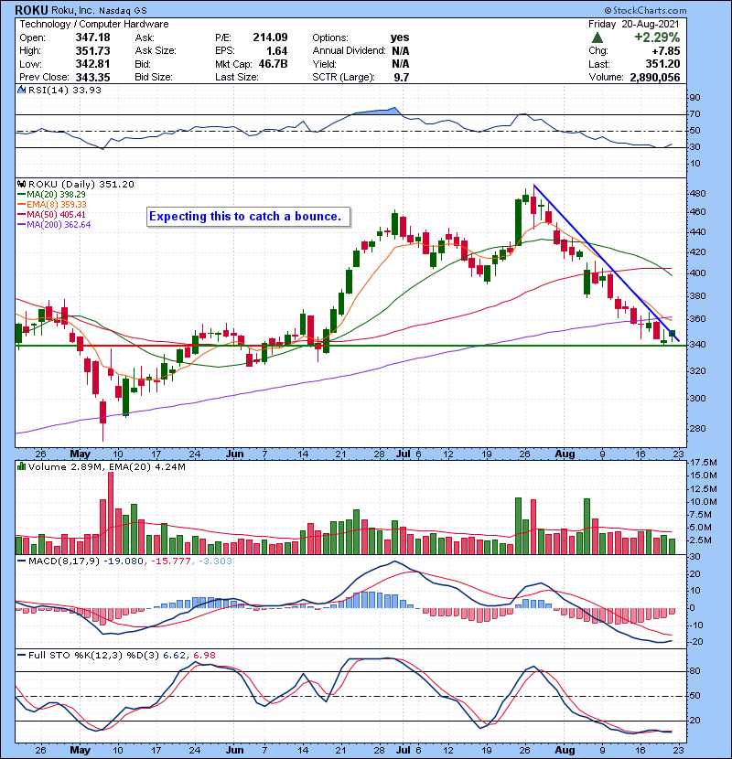Click the Chg value +7.85

[x=665, y=51]
